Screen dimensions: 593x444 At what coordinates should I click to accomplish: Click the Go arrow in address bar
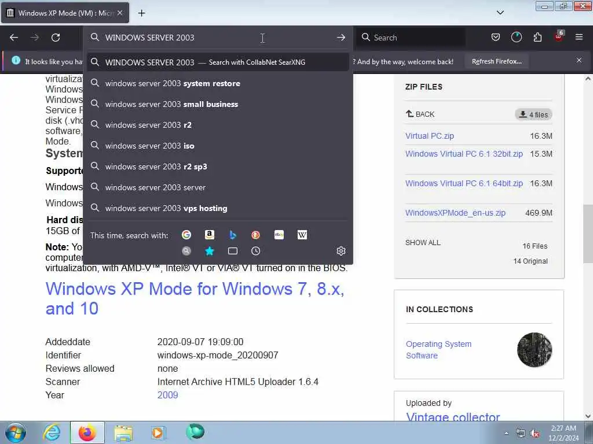point(341,38)
